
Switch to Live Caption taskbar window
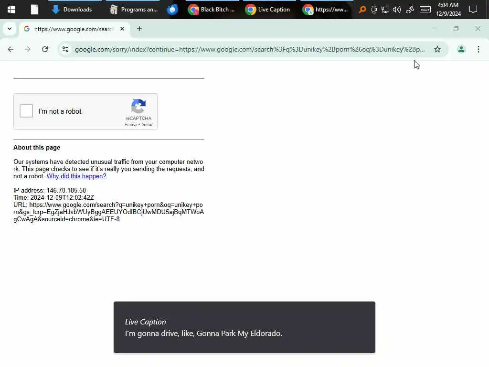coord(269,10)
